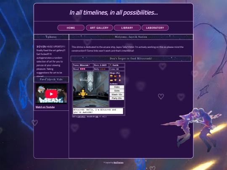
Task: Click the 'Fave Jayvik Vids' header
Action: 51,79
